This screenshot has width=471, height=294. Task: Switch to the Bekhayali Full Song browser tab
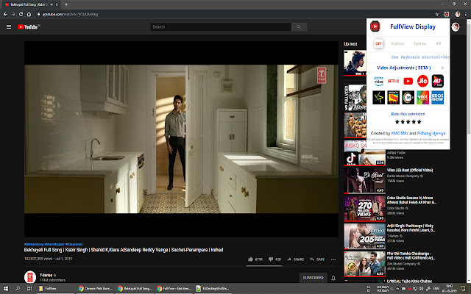(30, 4)
